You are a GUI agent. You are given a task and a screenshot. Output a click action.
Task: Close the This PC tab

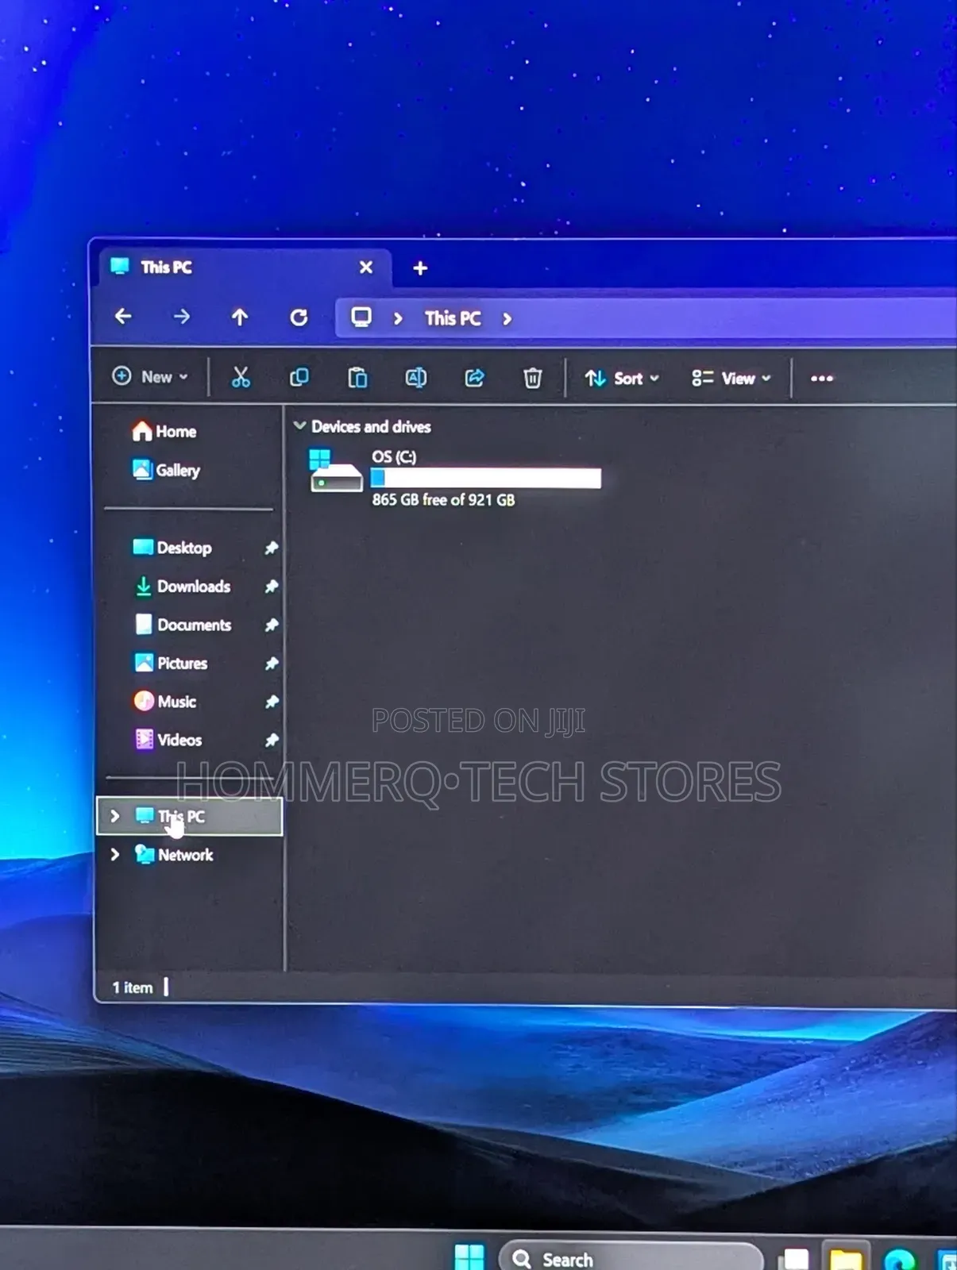[366, 267]
